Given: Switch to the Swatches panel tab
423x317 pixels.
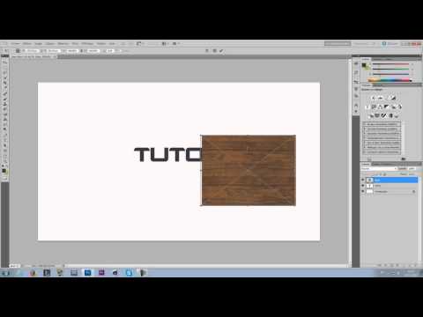Looking at the screenshot, I should (x=379, y=59).
